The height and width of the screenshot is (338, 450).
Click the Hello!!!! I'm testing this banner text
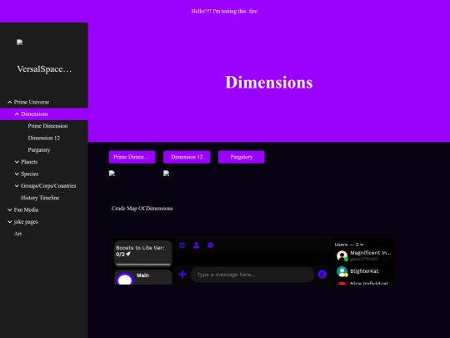coord(225,11)
